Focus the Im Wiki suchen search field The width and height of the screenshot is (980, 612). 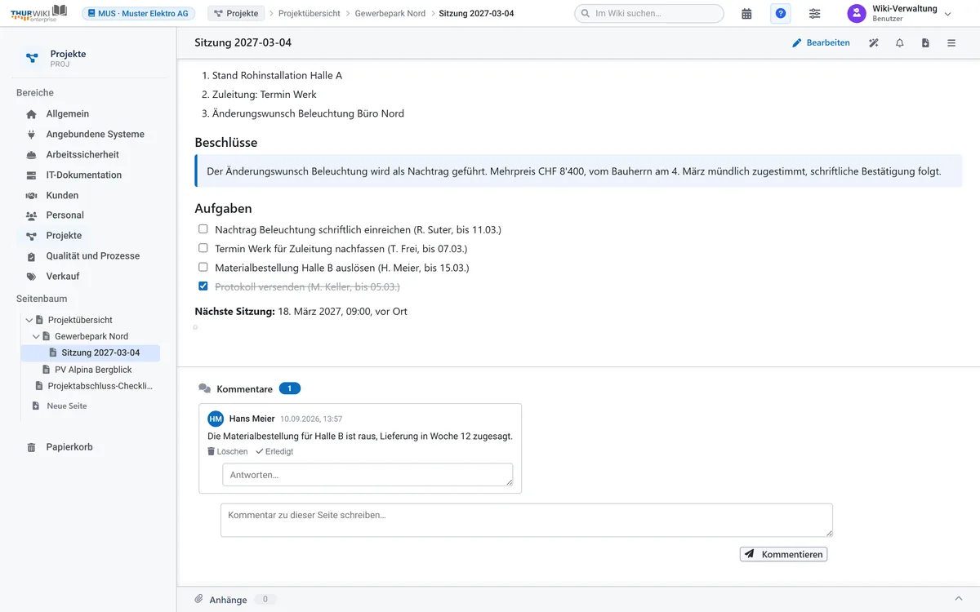point(649,14)
